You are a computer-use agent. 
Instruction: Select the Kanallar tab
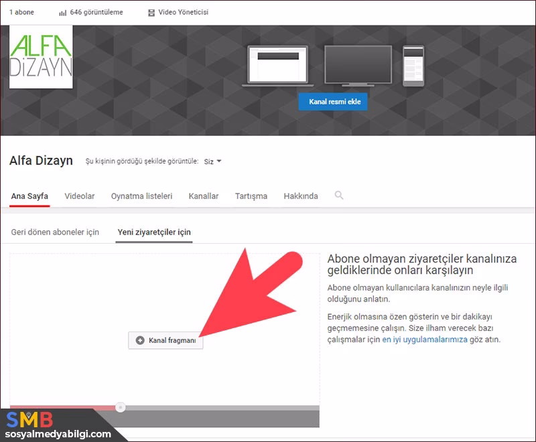(203, 196)
